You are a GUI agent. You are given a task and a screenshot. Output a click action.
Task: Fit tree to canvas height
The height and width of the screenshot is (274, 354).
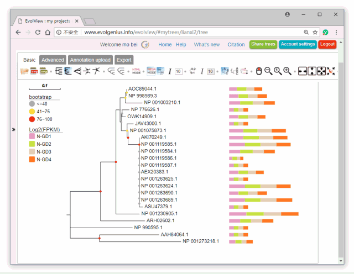[312, 71]
